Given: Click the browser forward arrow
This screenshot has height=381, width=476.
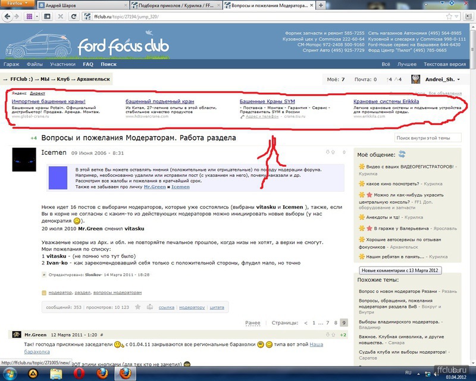Looking at the screenshot, I should tap(17, 17).
